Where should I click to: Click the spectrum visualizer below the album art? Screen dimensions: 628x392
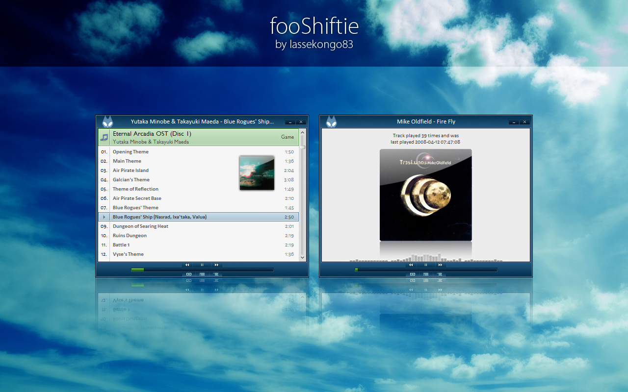(x=426, y=258)
